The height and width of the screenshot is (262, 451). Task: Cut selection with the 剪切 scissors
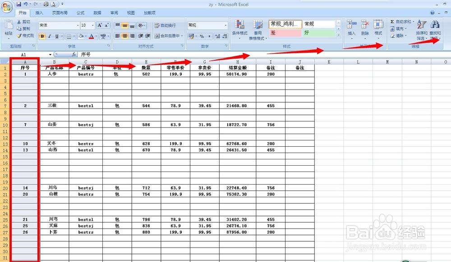23,22
